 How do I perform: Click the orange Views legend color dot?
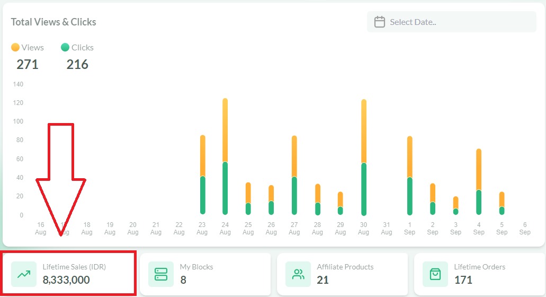point(15,47)
